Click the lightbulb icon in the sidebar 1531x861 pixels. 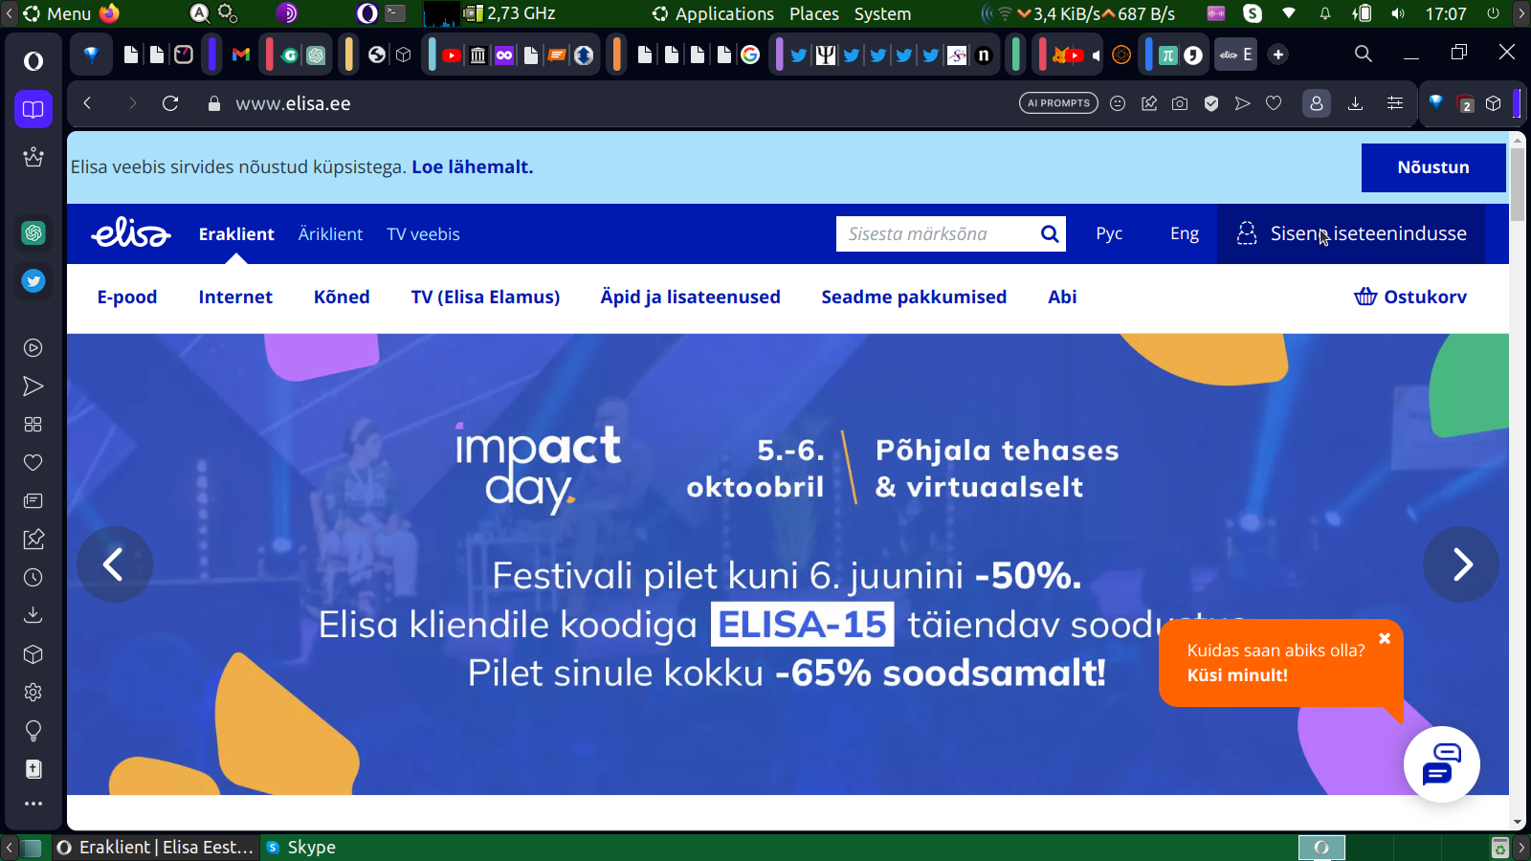[33, 731]
